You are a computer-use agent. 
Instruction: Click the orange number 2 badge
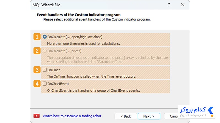pyautogui.click(x=37, y=51)
